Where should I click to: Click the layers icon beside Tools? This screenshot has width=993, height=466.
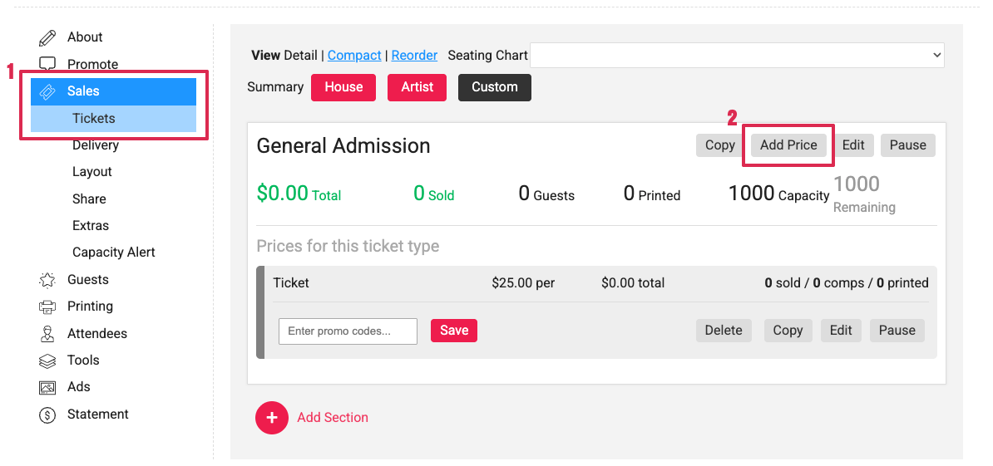coord(47,361)
